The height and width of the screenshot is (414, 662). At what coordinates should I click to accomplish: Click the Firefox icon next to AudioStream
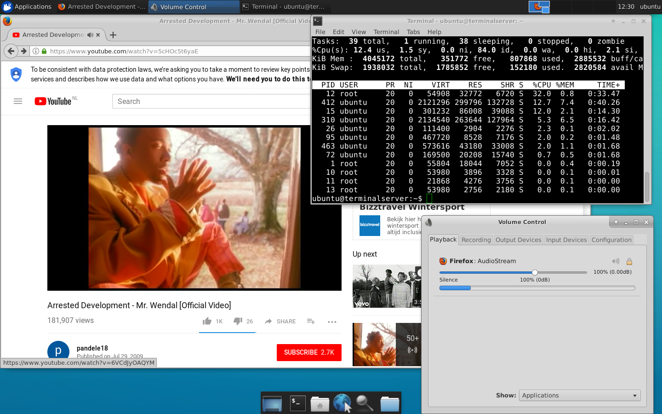(443, 261)
